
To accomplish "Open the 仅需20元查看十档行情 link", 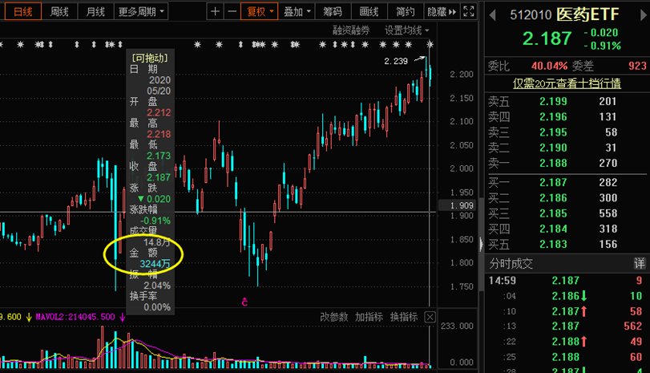I will click(567, 83).
